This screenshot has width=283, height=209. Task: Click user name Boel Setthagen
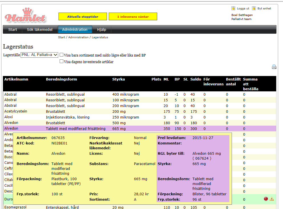click(242, 15)
